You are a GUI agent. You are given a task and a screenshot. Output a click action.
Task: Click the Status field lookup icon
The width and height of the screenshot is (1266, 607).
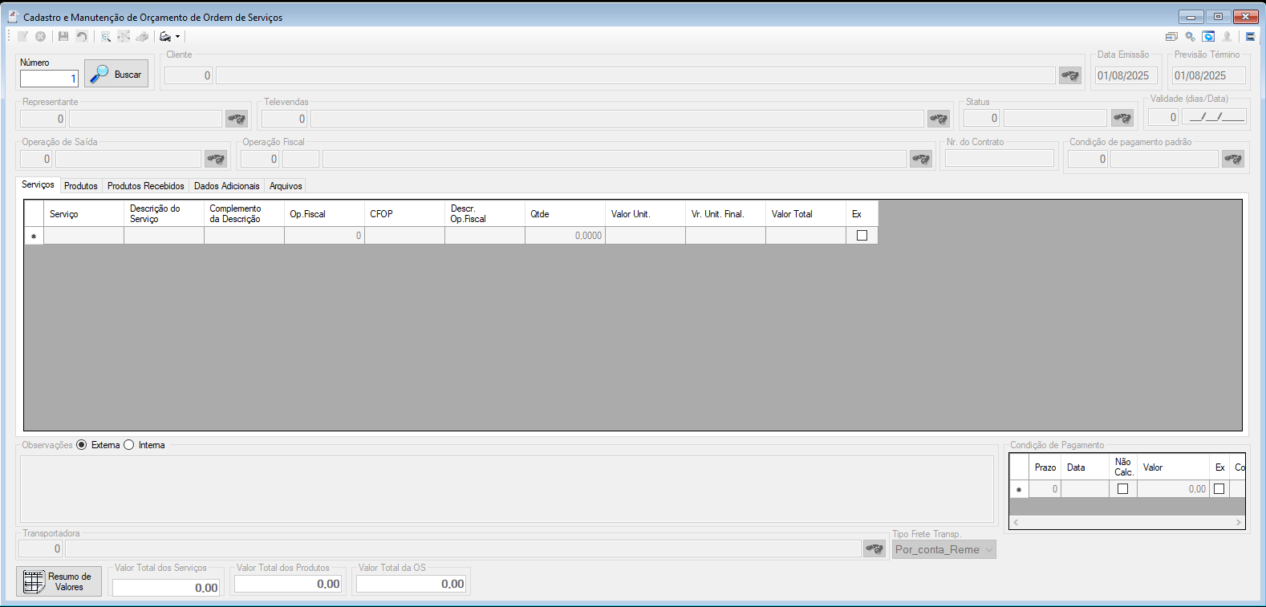coord(1122,118)
